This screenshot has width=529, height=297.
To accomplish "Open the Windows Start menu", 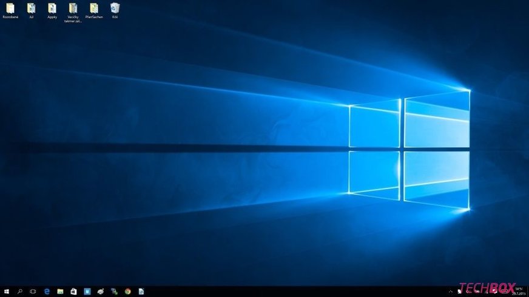I will (7, 292).
